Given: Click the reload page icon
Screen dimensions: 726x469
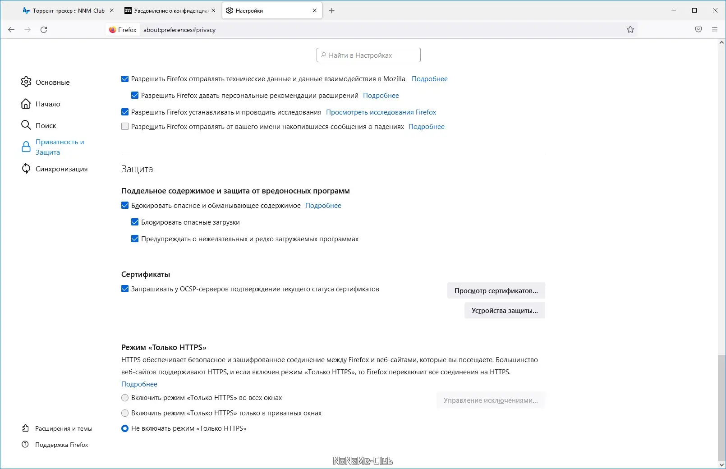Looking at the screenshot, I should coord(44,30).
